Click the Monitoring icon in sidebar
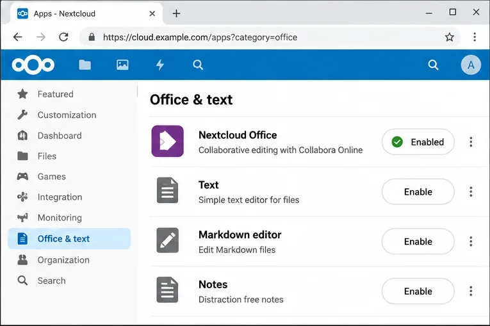 tap(22, 218)
